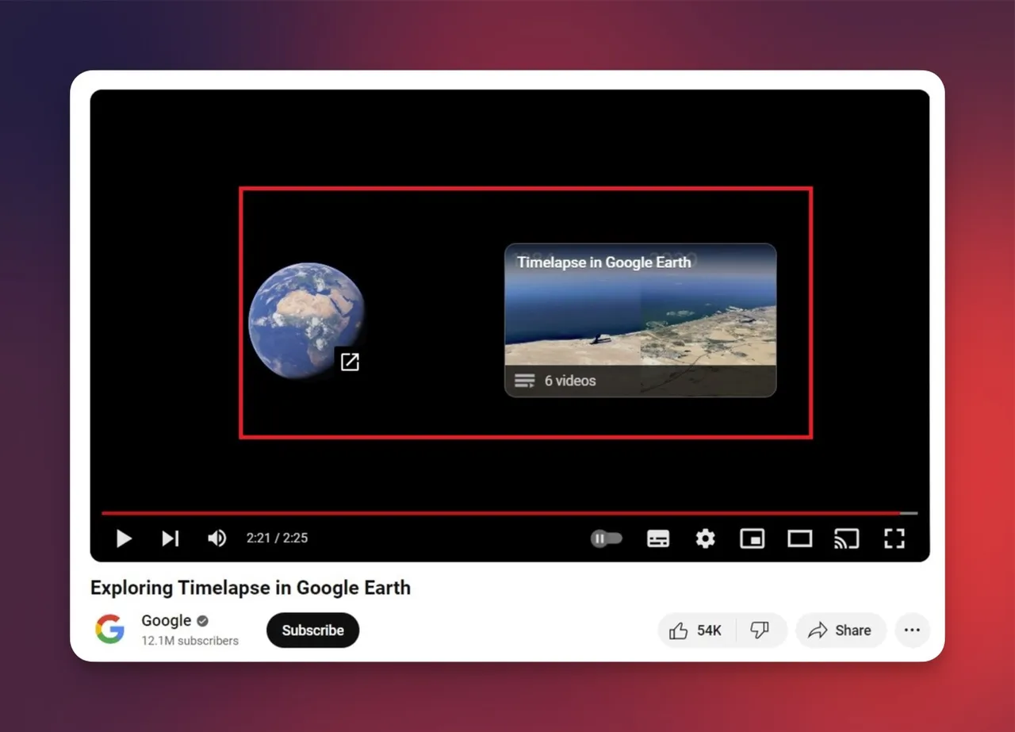Click the title Exploring Timelapse in Google Earth
The height and width of the screenshot is (732, 1015).
[251, 588]
